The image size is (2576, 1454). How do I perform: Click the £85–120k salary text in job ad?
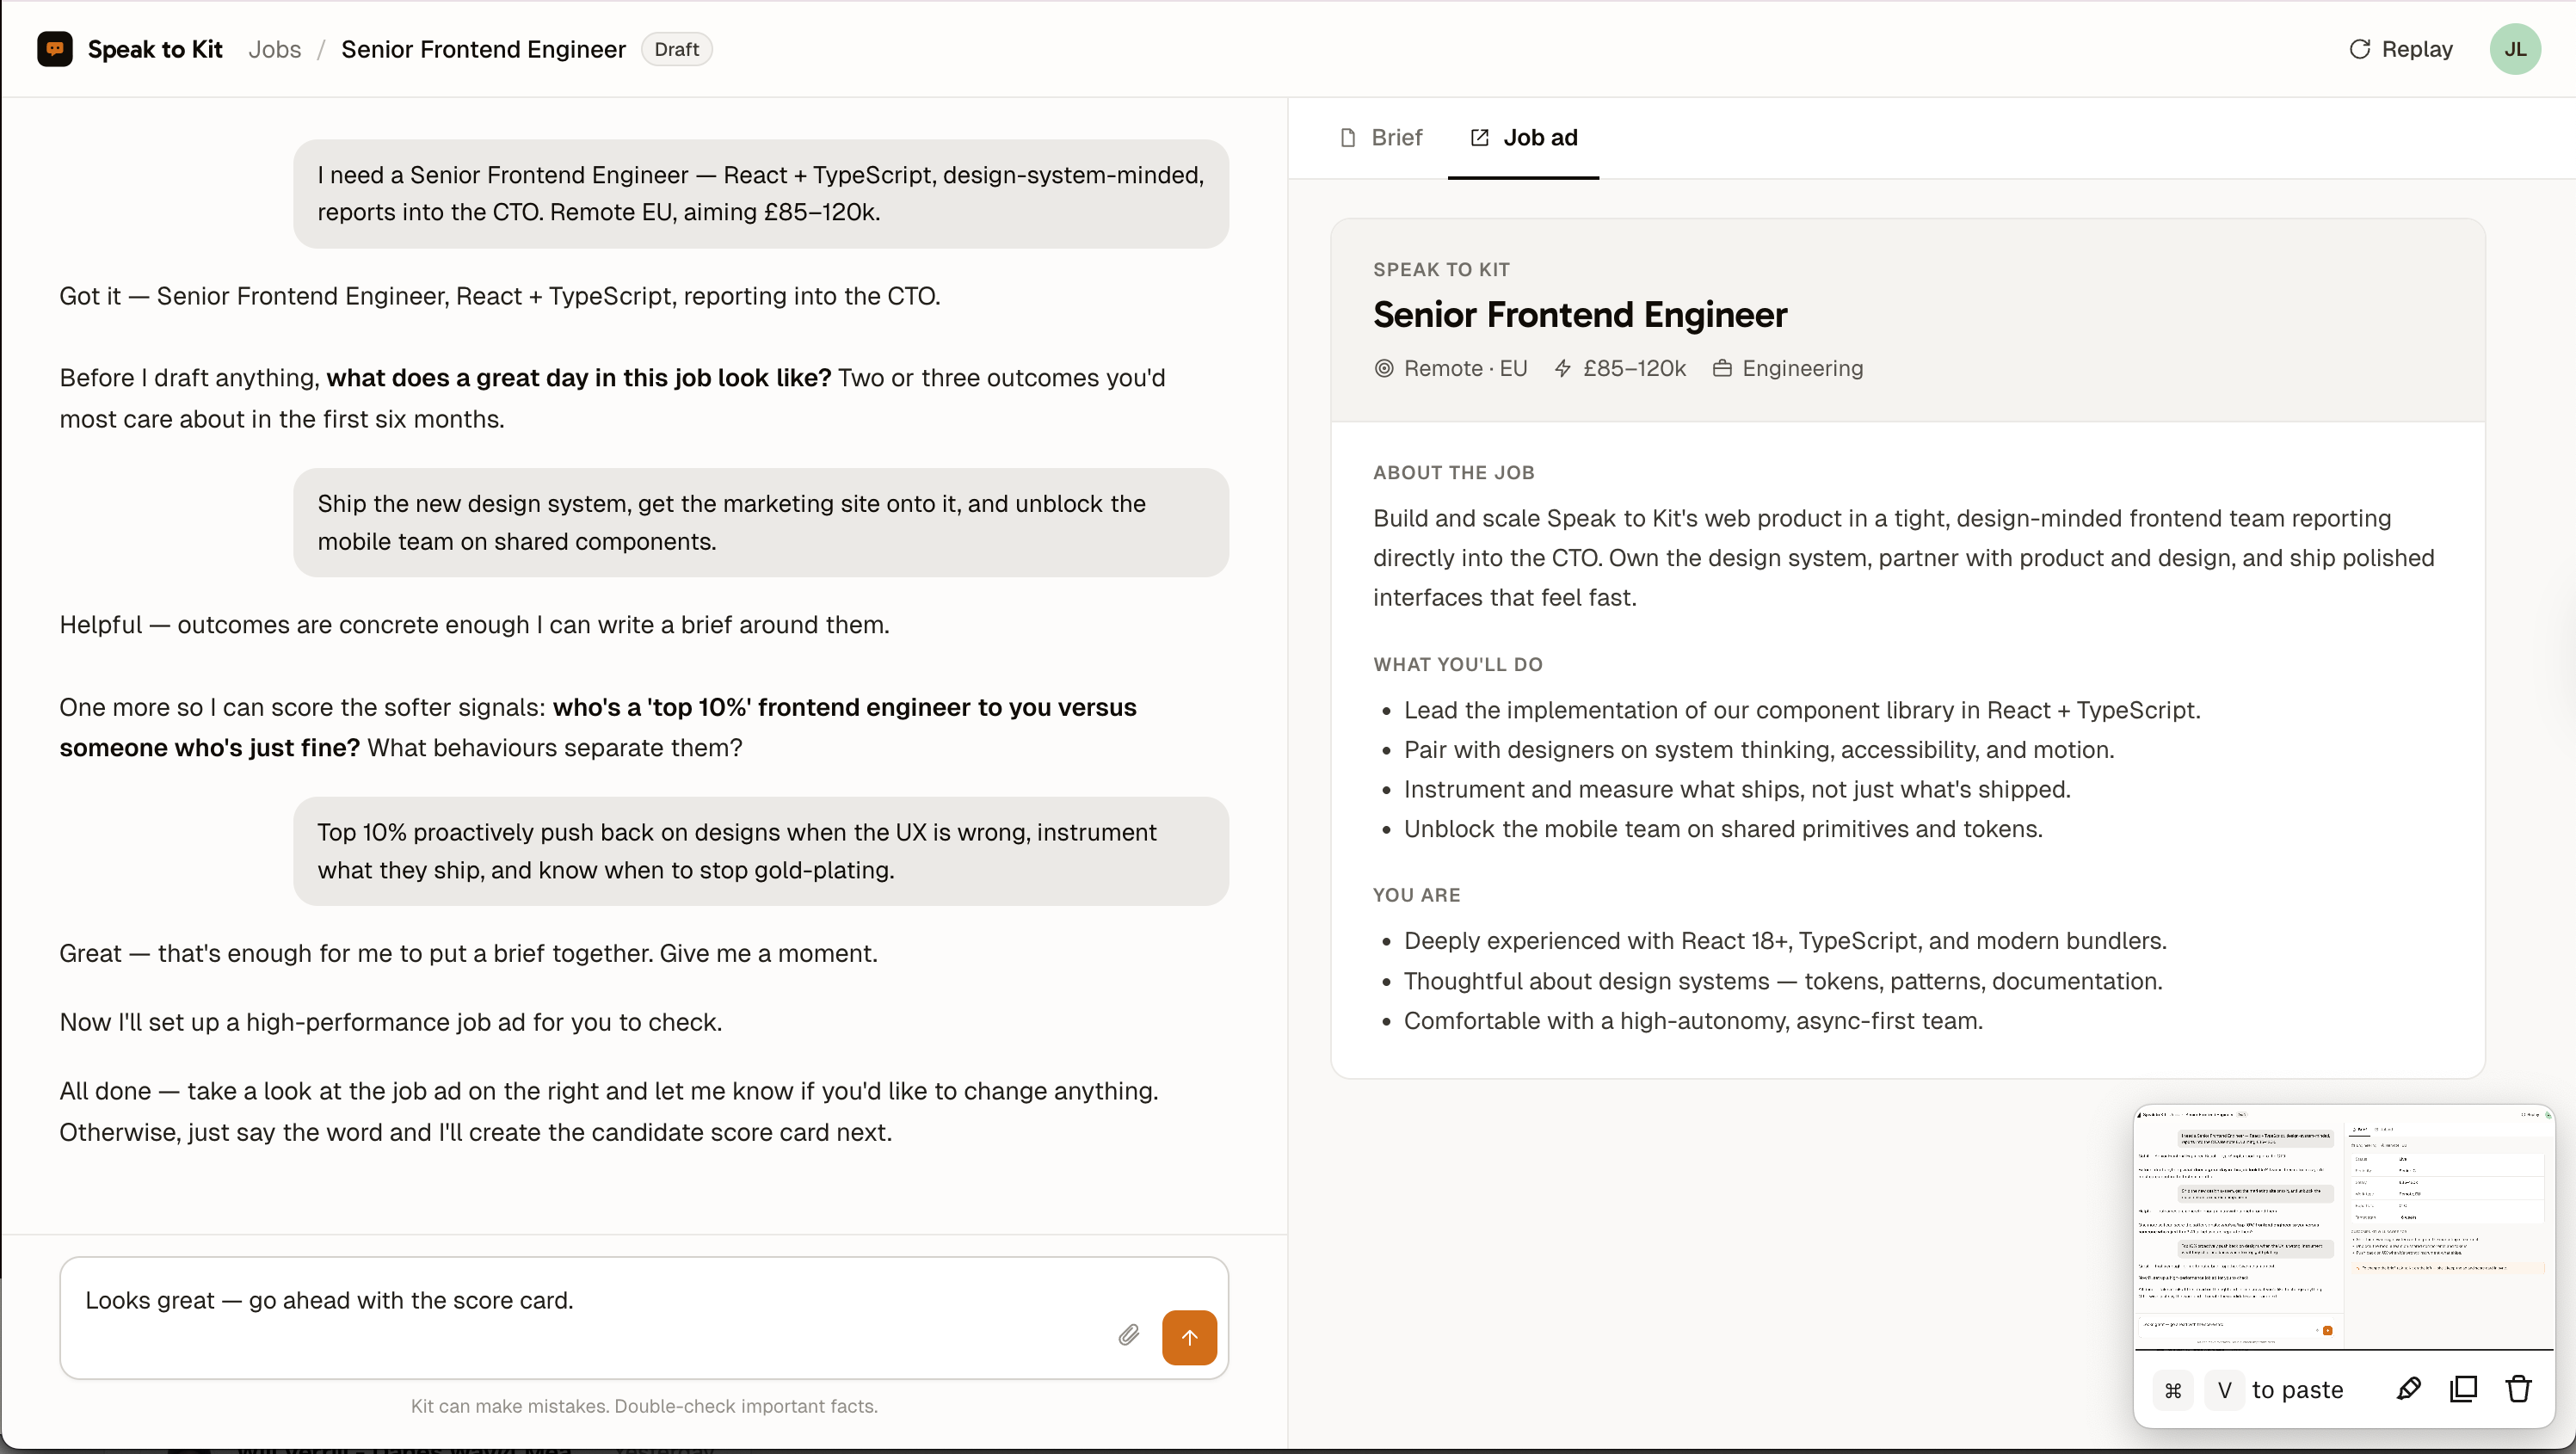[1635, 368]
